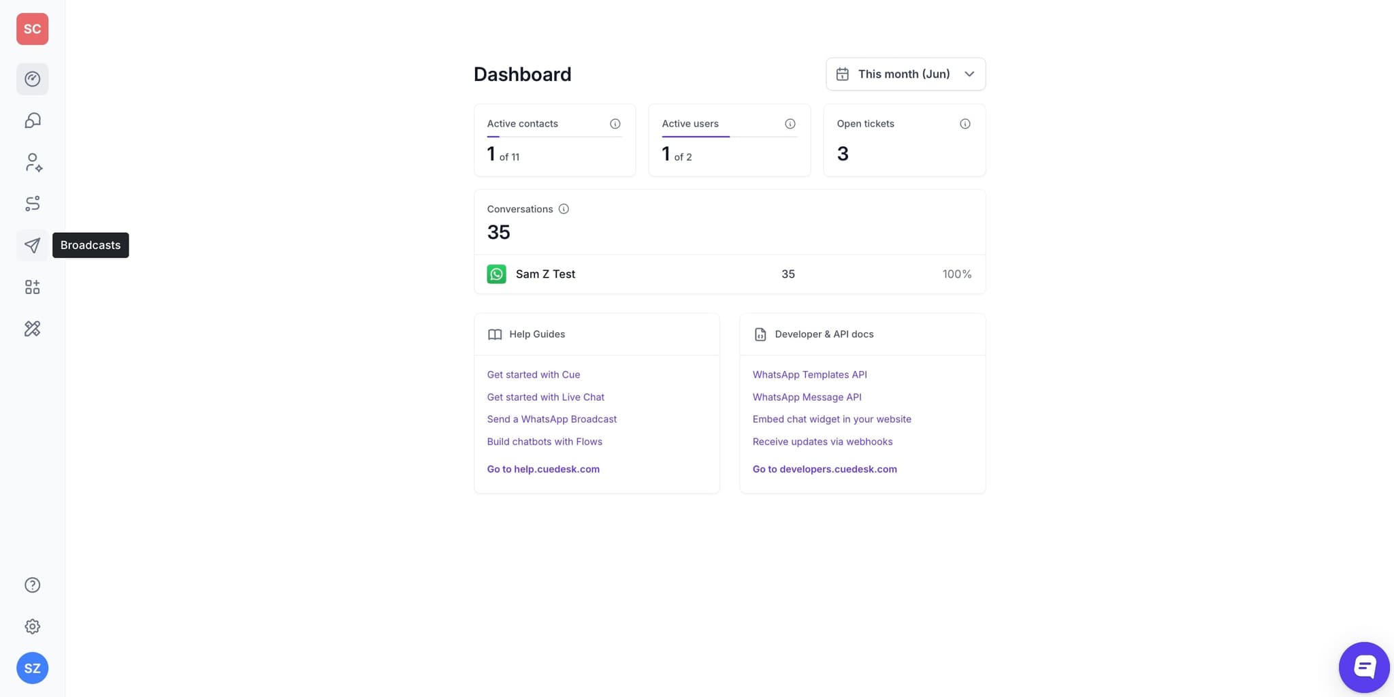The height and width of the screenshot is (697, 1394).
Task: Select the Broadcasts paper plane icon
Action: tap(32, 245)
